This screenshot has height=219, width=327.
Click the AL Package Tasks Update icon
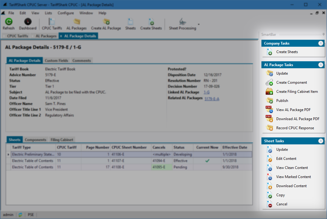point(269,73)
